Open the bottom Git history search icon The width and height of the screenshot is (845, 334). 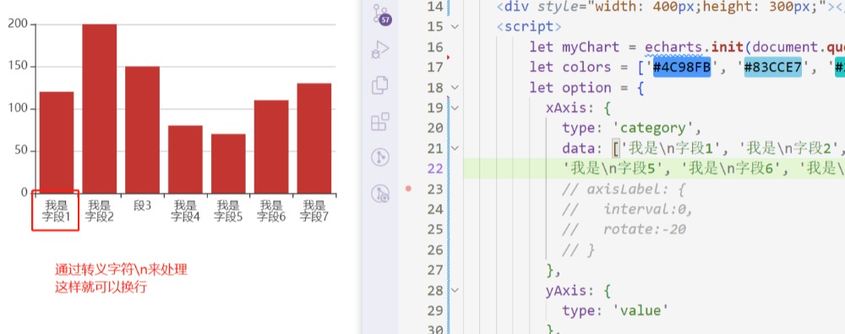click(380, 194)
